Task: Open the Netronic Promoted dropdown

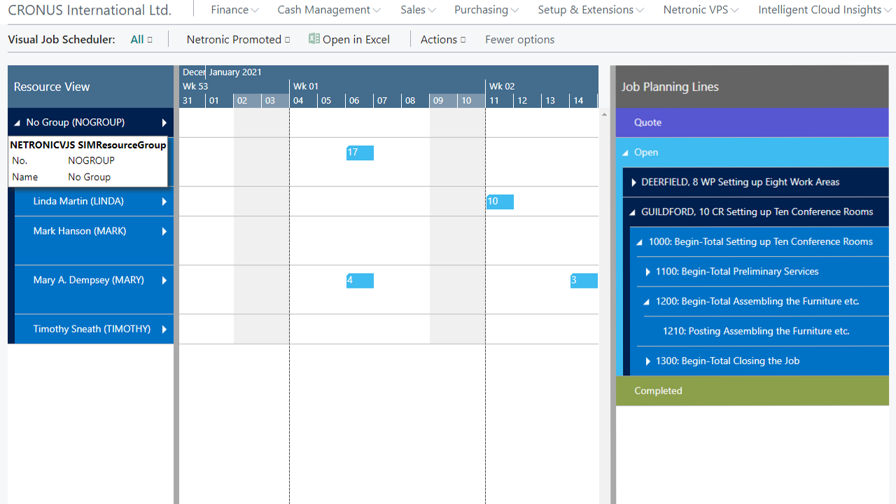Action: [238, 39]
